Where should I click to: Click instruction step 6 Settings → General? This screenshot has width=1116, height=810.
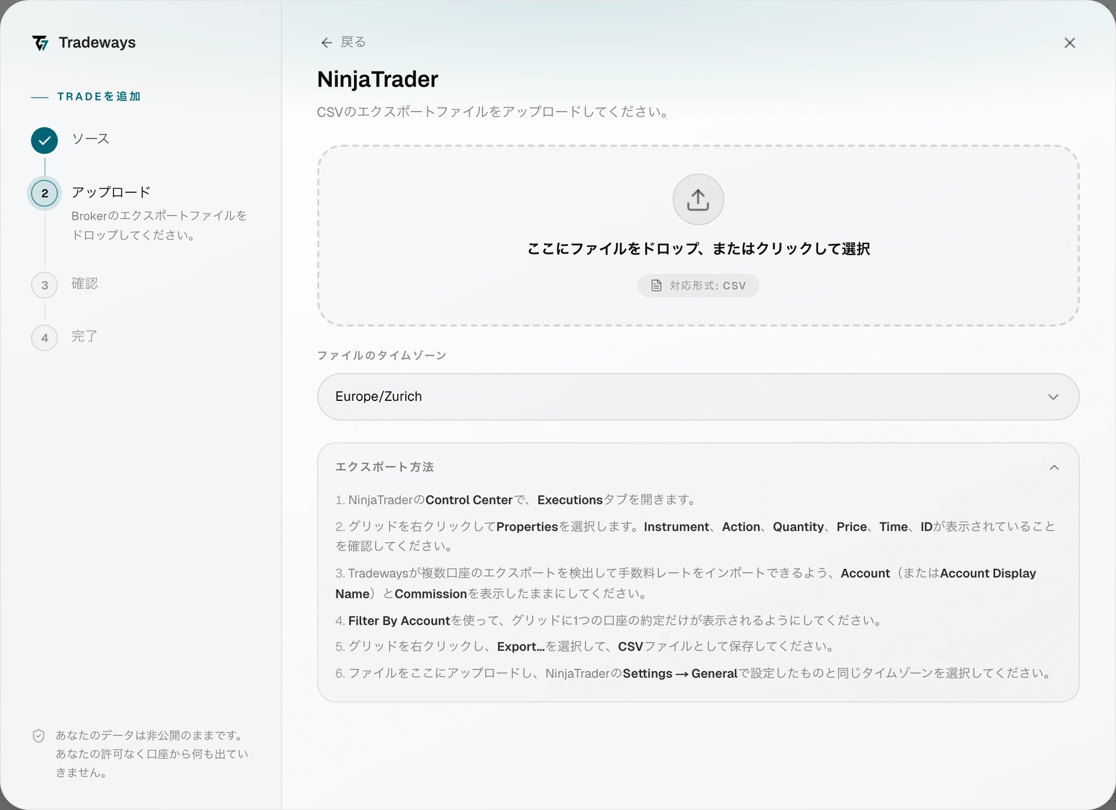pyautogui.click(x=694, y=673)
